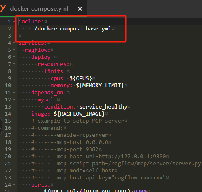Click line number 3 in the gutter
This screenshot has height=192, width=202.
click(x=10, y=36)
